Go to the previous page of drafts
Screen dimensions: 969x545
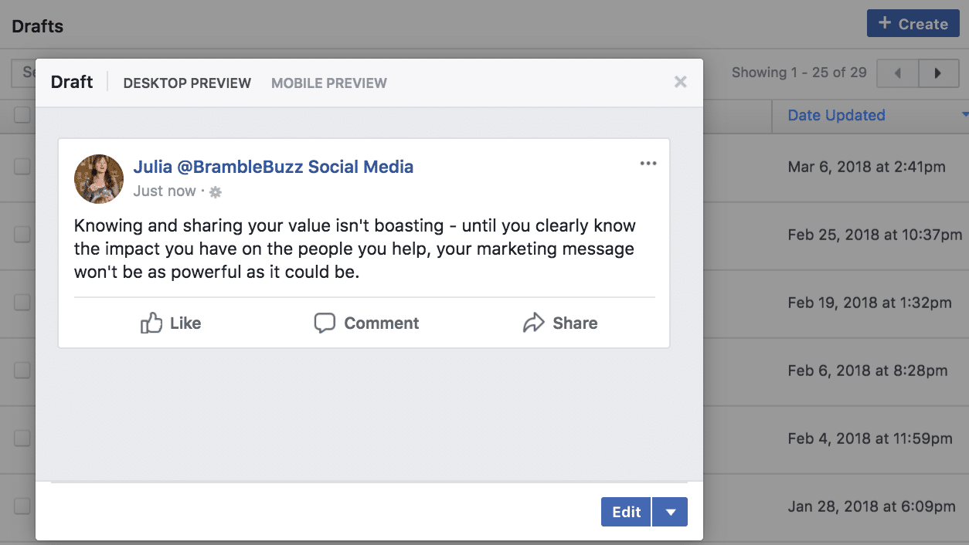898,73
